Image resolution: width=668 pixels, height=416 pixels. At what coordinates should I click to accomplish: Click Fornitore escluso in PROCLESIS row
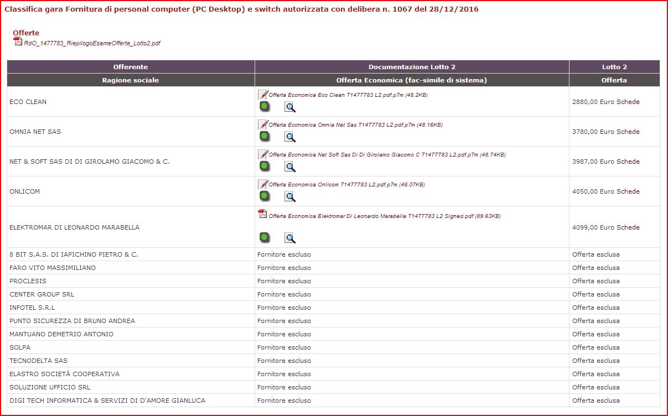pyautogui.click(x=284, y=281)
